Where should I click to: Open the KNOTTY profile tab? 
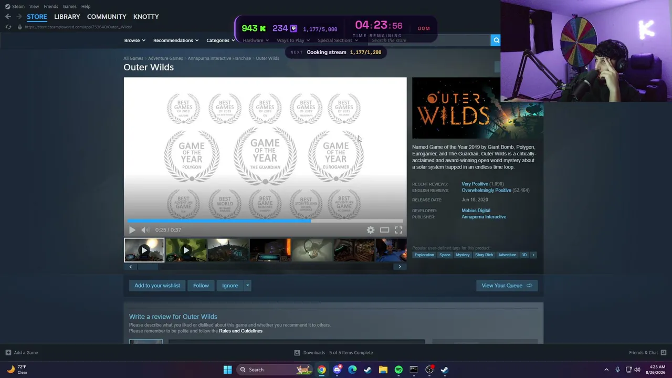click(x=146, y=17)
